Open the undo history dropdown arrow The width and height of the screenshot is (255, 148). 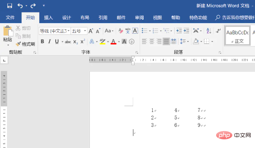26,6
